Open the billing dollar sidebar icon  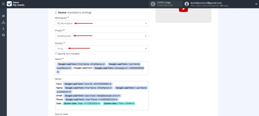pos(3,29)
